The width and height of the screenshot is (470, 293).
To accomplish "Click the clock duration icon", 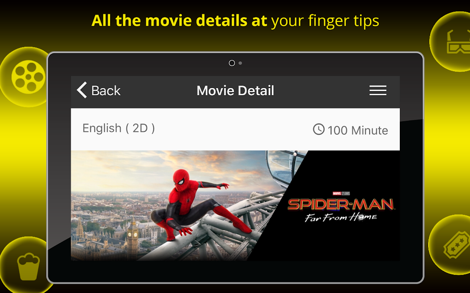I will click(319, 129).
